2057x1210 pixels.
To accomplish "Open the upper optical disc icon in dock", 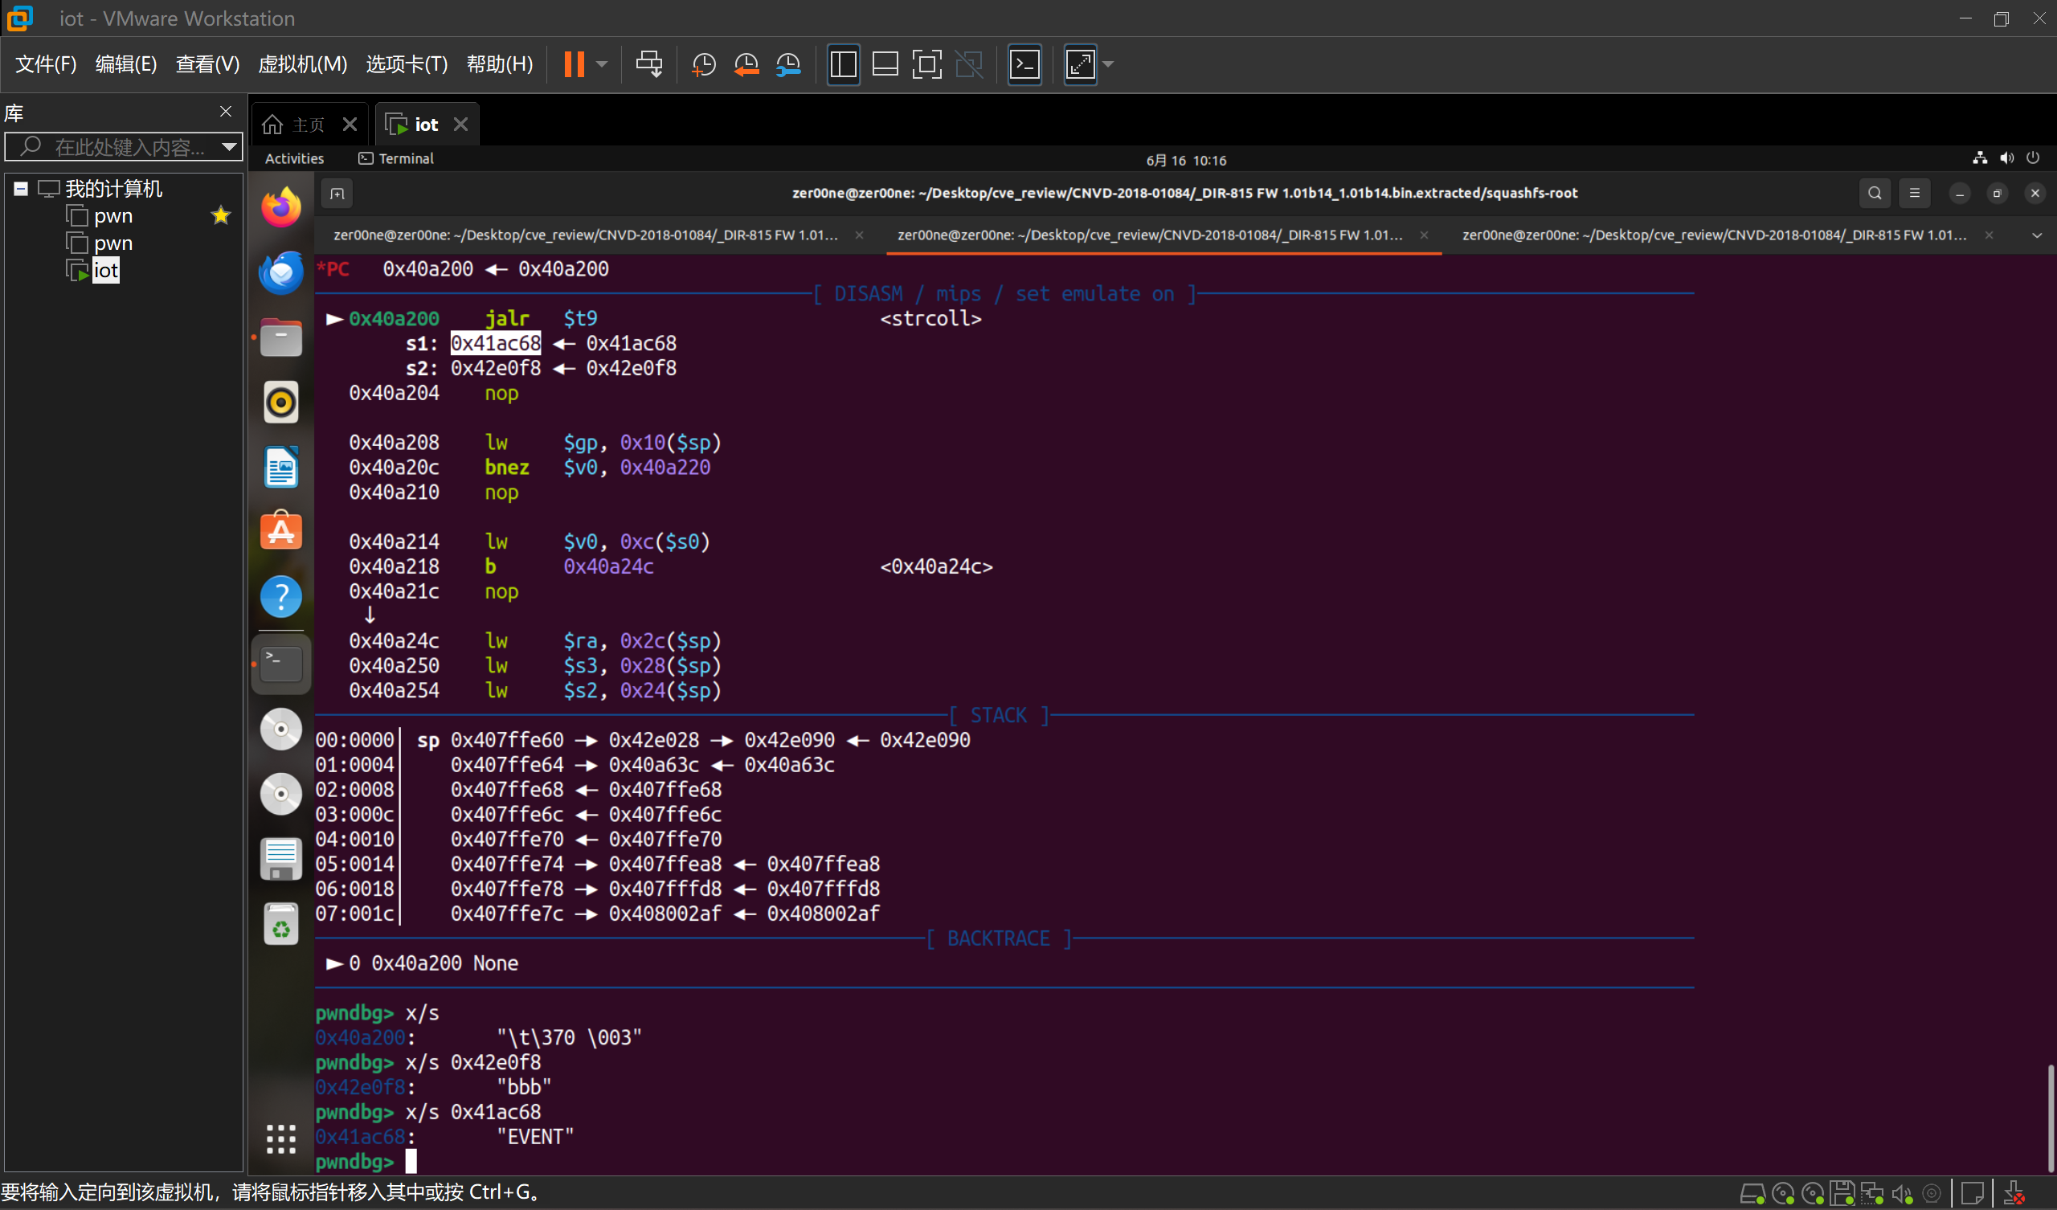I will 280,729.
